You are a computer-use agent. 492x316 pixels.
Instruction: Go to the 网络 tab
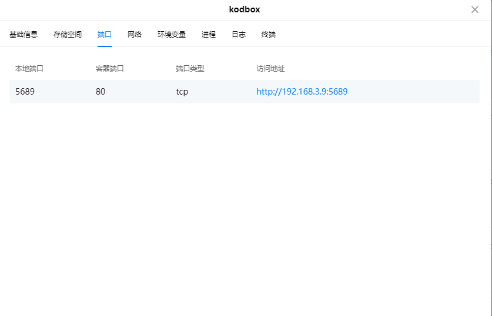pyautogui.click(x=135, y=35)
